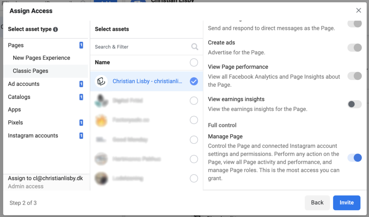This screenshot has height=217, width=369.
Task: Click the Full control heading
Action: [222, 125]
